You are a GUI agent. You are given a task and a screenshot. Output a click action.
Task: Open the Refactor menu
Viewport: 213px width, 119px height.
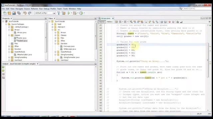(x=34, y=9)
